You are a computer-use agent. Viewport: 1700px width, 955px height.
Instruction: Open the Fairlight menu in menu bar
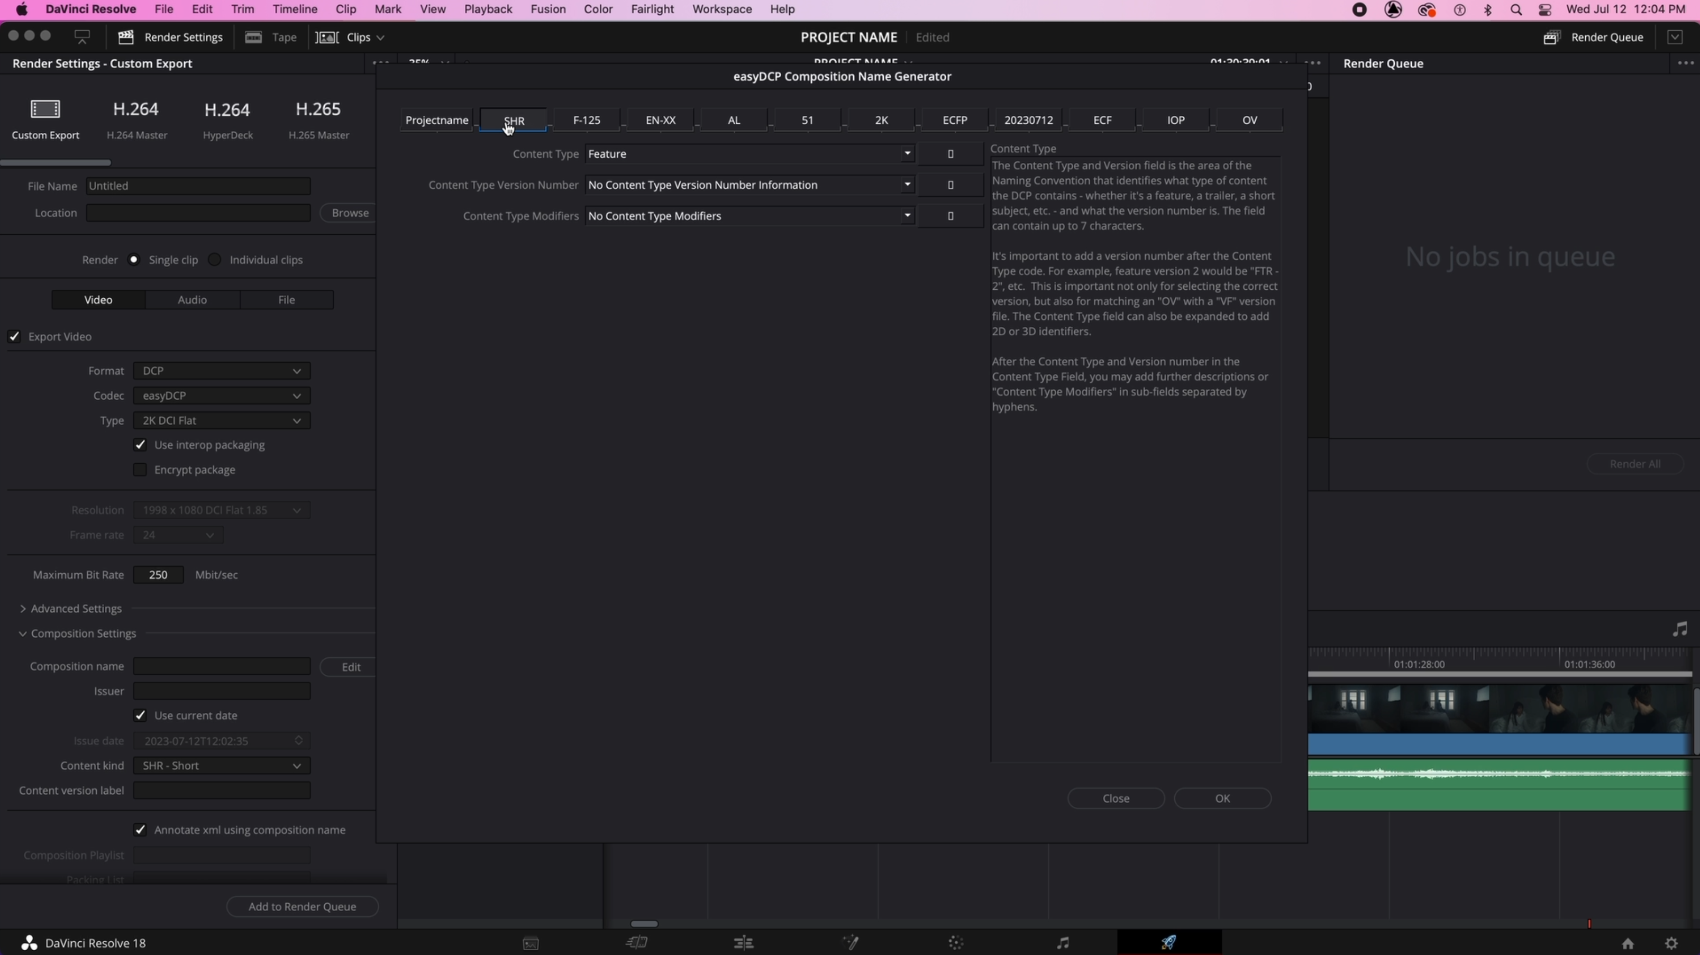pos(652,9)
